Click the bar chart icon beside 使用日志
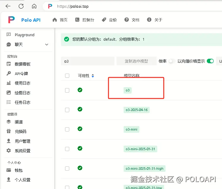Viewport: 222px width, 189px height. [x=9, y=83]
